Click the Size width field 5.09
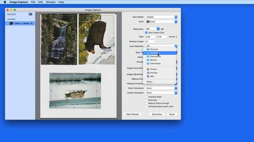The height and width of the screenshot is (142, 254). click(150, 37)
